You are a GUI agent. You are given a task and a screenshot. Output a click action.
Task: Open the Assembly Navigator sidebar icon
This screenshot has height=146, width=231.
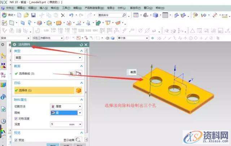pyautogui.click(x=3, y=56)
